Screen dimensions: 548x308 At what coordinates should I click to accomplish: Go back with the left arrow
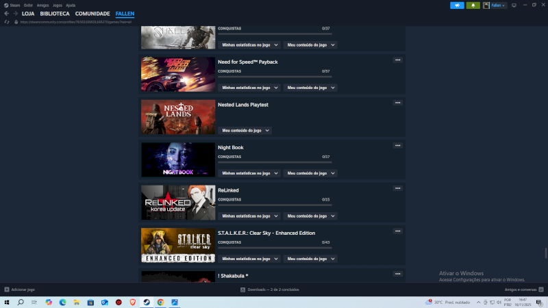(7, 14)
